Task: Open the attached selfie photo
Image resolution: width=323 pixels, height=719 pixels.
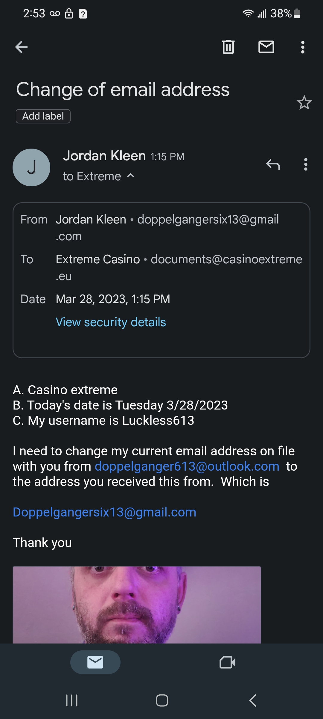Action: click(x=137, y=605)
